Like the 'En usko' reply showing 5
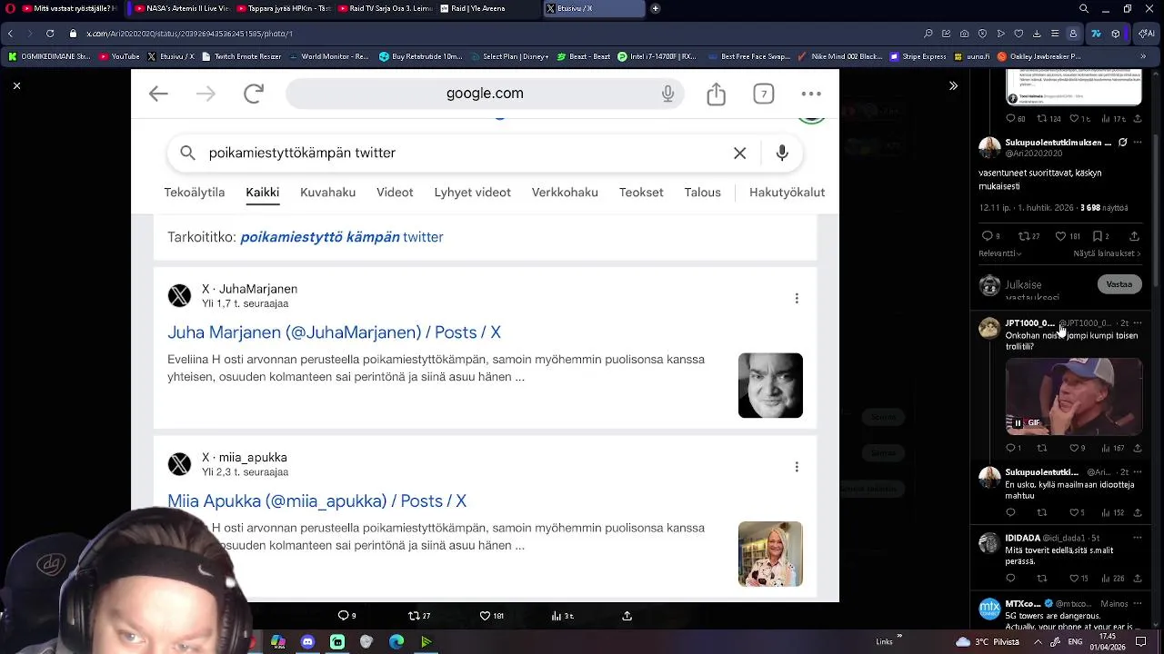The image size is (1164, 654). 1072,513
